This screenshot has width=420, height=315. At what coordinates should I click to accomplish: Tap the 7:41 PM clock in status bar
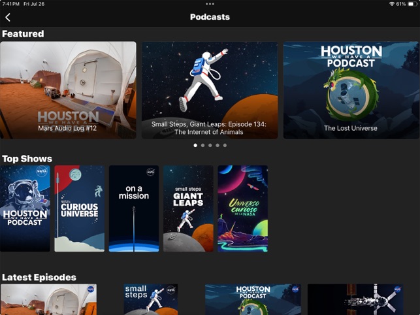pos(10,4)
